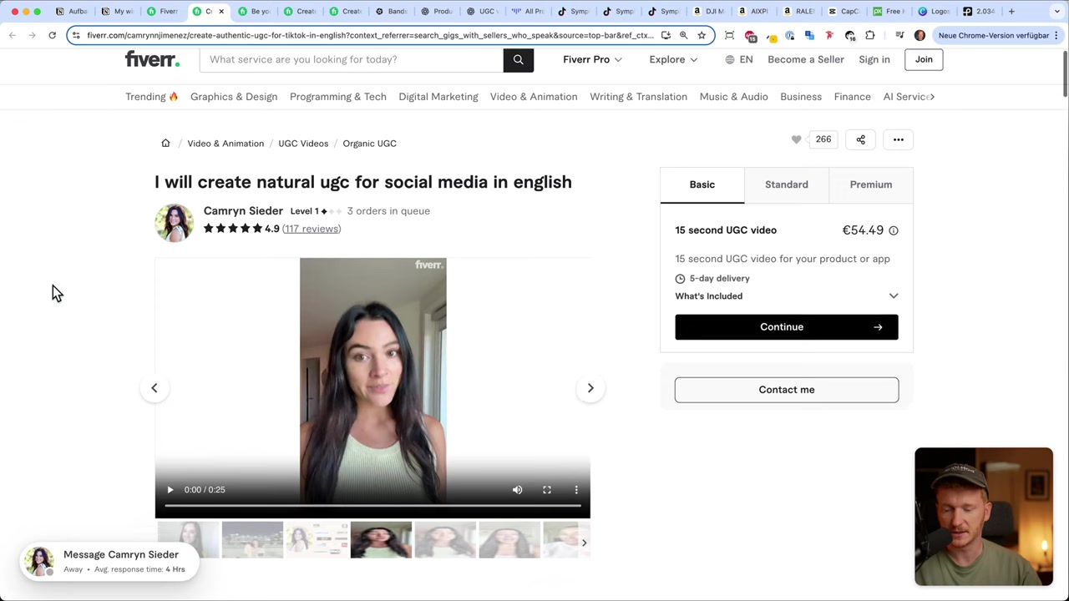Open Video & Animation category menu
1069x601 pixels.
coord(534,97)
